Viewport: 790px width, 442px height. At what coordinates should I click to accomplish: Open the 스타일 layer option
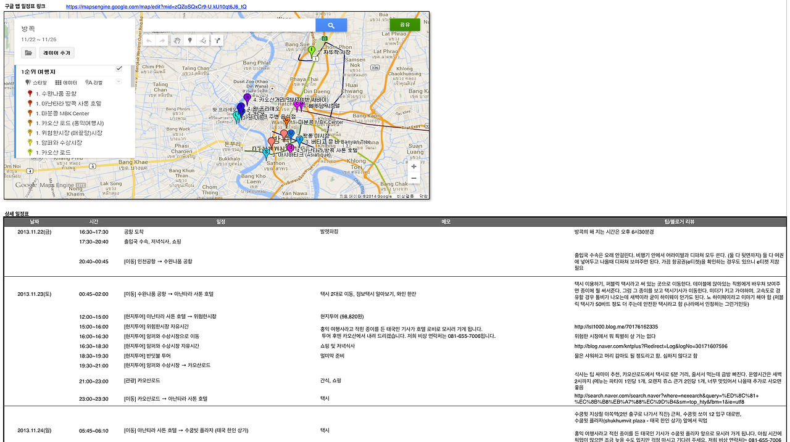36,82
